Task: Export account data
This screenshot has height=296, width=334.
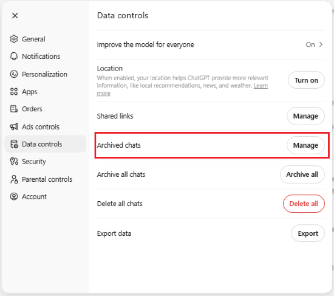Action: pos(308,233)
